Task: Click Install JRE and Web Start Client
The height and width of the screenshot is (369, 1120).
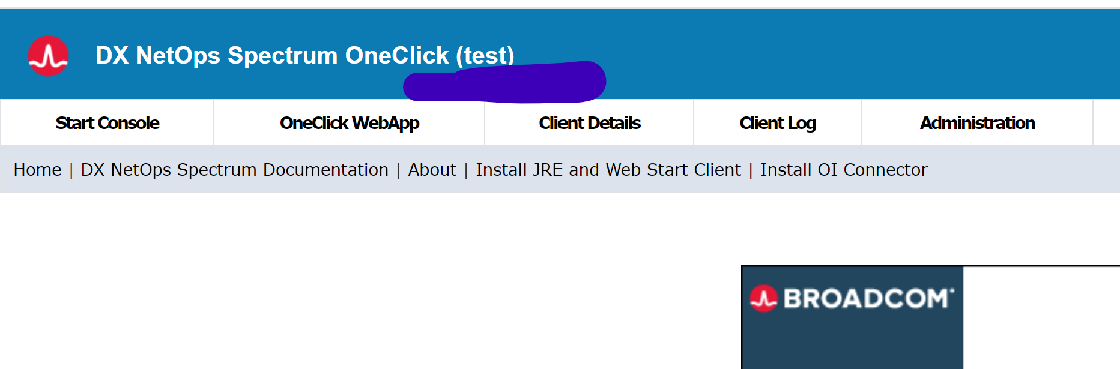Action: click(608, 170)
